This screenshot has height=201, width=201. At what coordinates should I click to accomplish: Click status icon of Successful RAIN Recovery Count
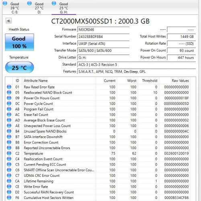[x=9, y=192]
